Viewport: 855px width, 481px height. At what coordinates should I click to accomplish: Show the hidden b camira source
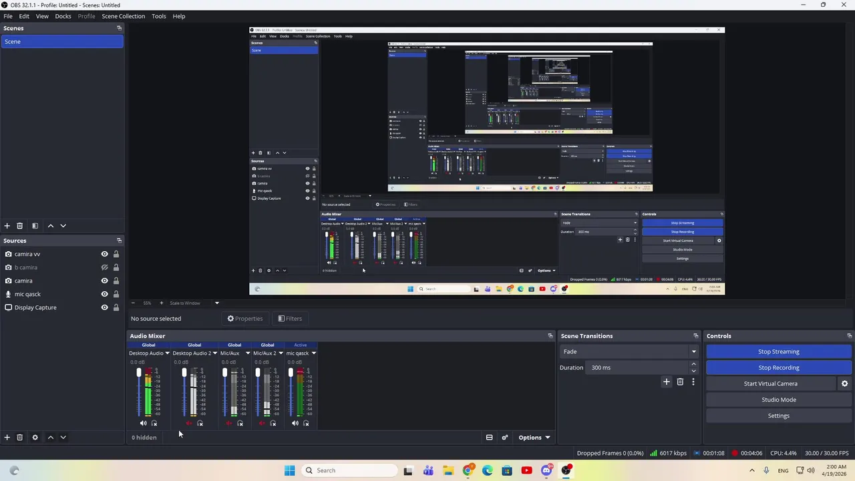104,267
